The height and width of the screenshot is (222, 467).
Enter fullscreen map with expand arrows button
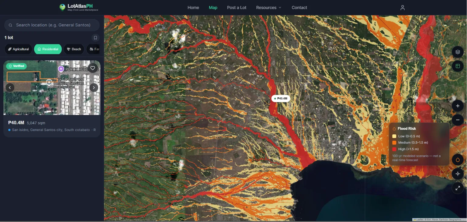tap(458, 188)
